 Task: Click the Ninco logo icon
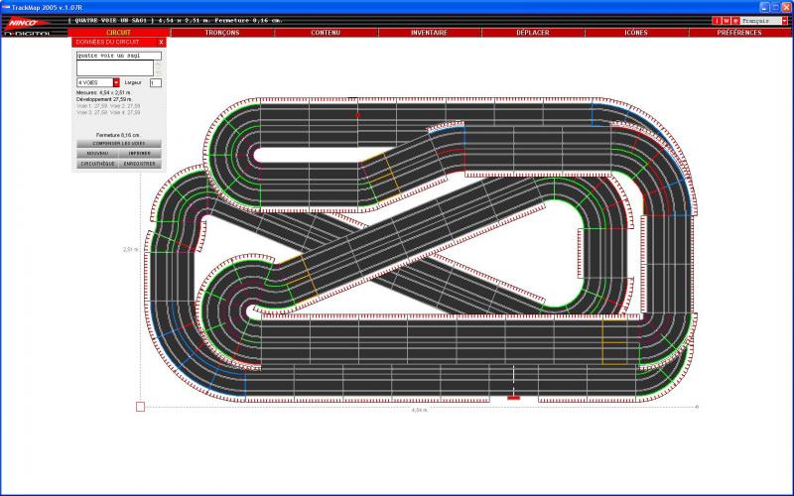(21, 22)
